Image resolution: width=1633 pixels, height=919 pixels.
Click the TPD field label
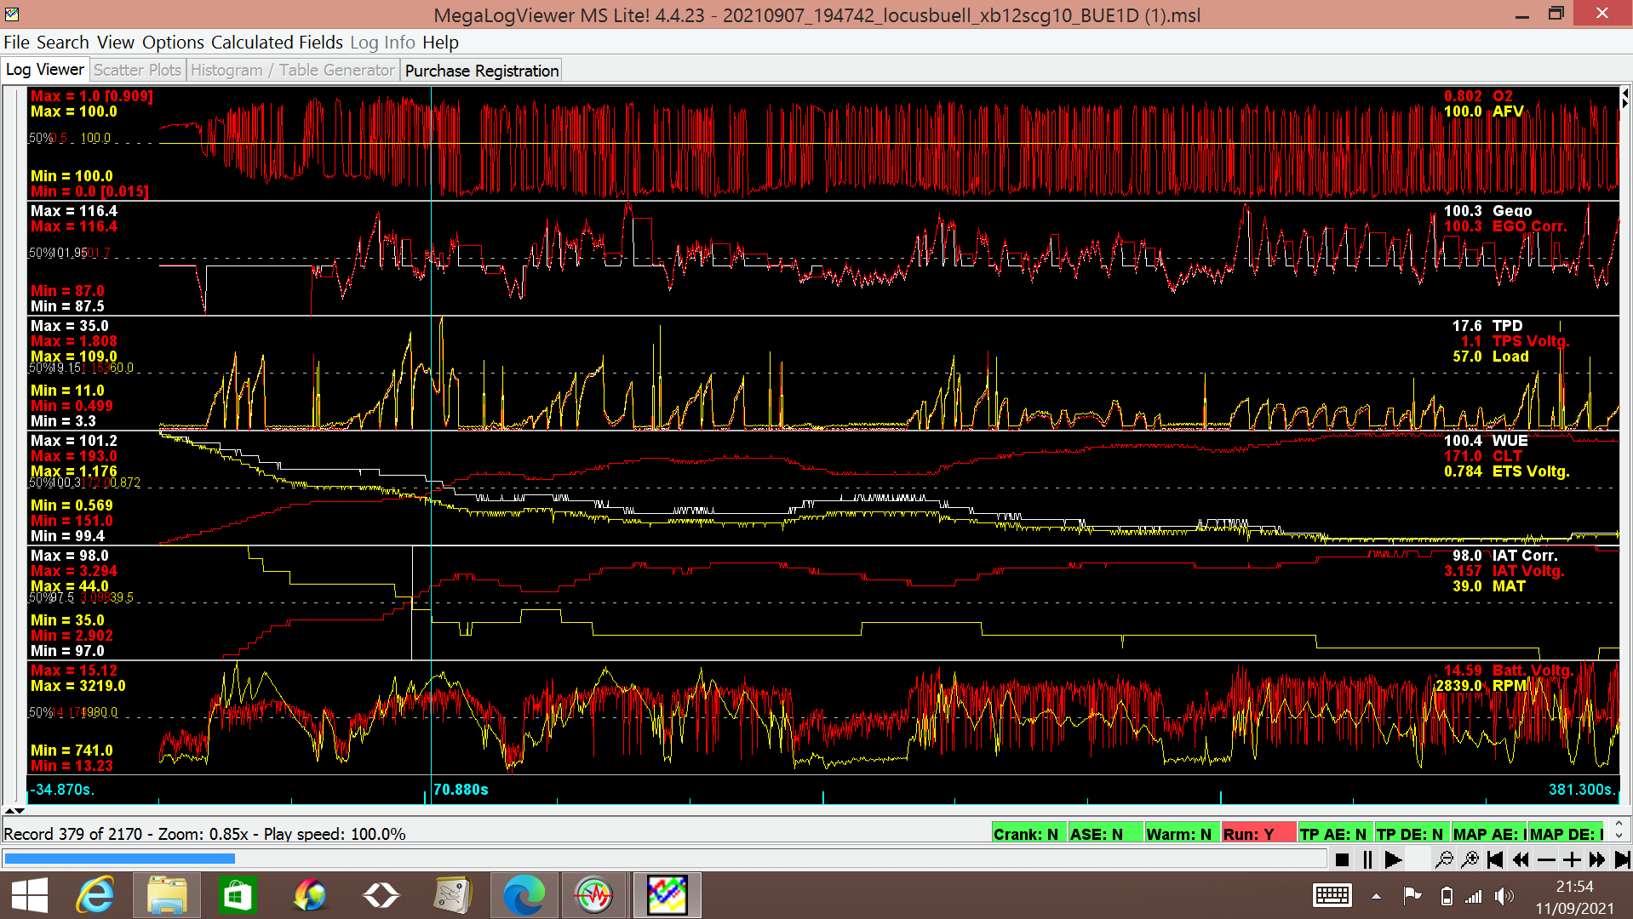(1507, 326)
